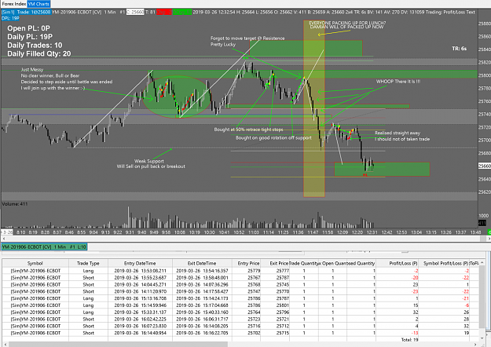Click exit time 2019-03-26 14:17:58.427
The image size is (491, 347).
(202, 291)
